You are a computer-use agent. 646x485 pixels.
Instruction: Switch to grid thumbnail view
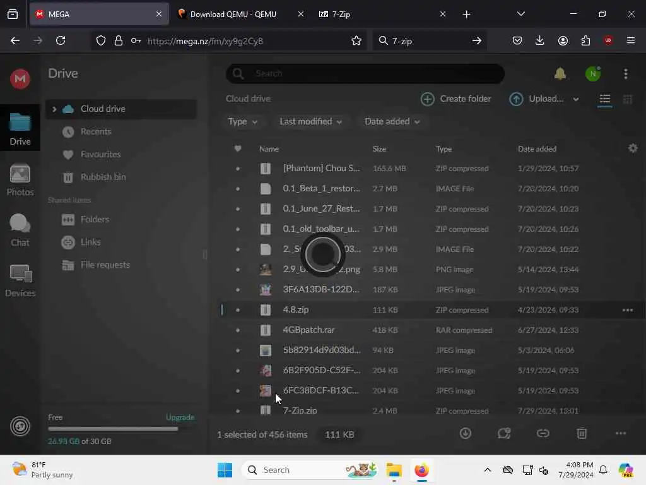point(628,99)
